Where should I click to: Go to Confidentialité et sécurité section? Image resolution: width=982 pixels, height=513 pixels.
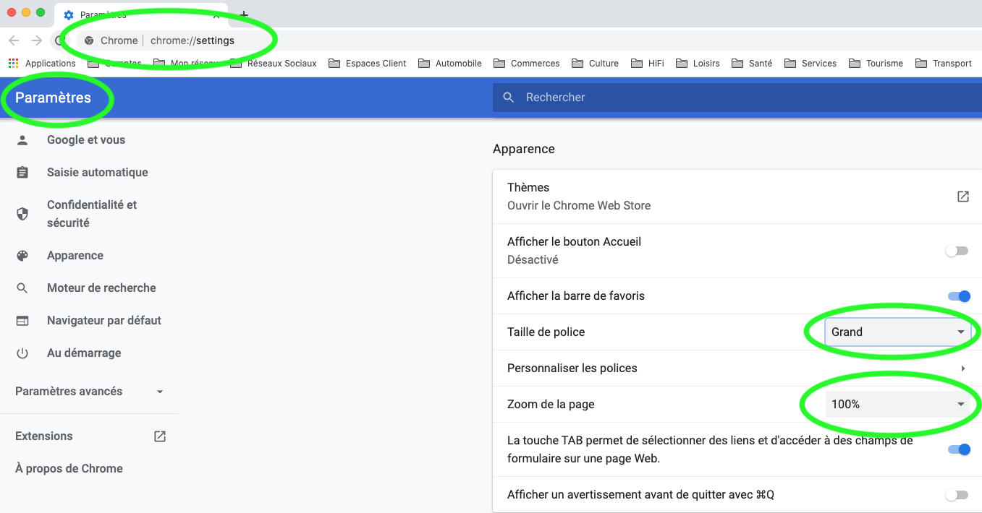pyautogui.click(x=91, y=214)
